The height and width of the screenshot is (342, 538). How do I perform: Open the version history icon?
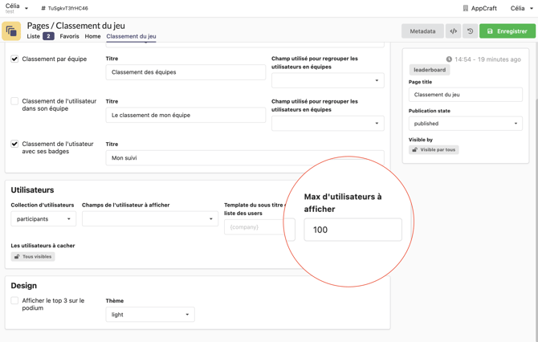click(470, 31)
